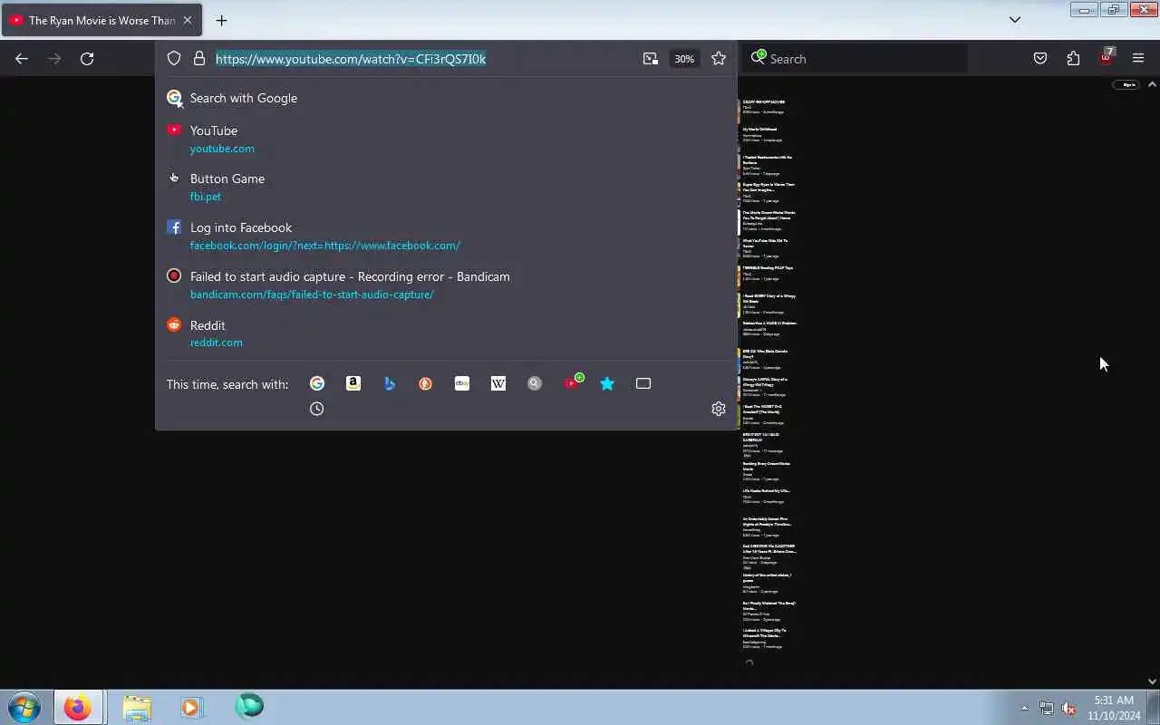Viewport: 1160px width, 725px height.
Task: Choose YouTube youtube.com suggestion
Action: pos(447,139)
